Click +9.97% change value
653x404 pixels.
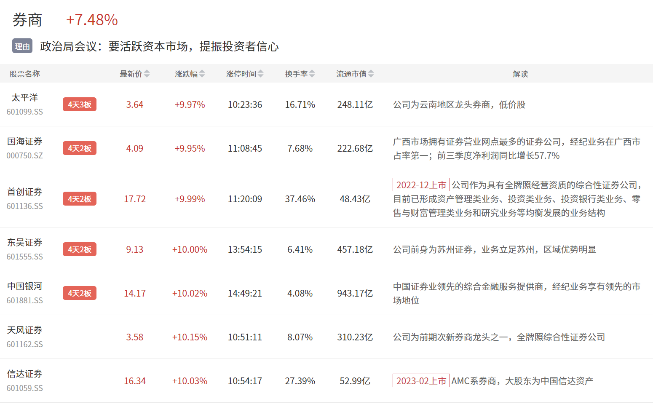[190, 104]
